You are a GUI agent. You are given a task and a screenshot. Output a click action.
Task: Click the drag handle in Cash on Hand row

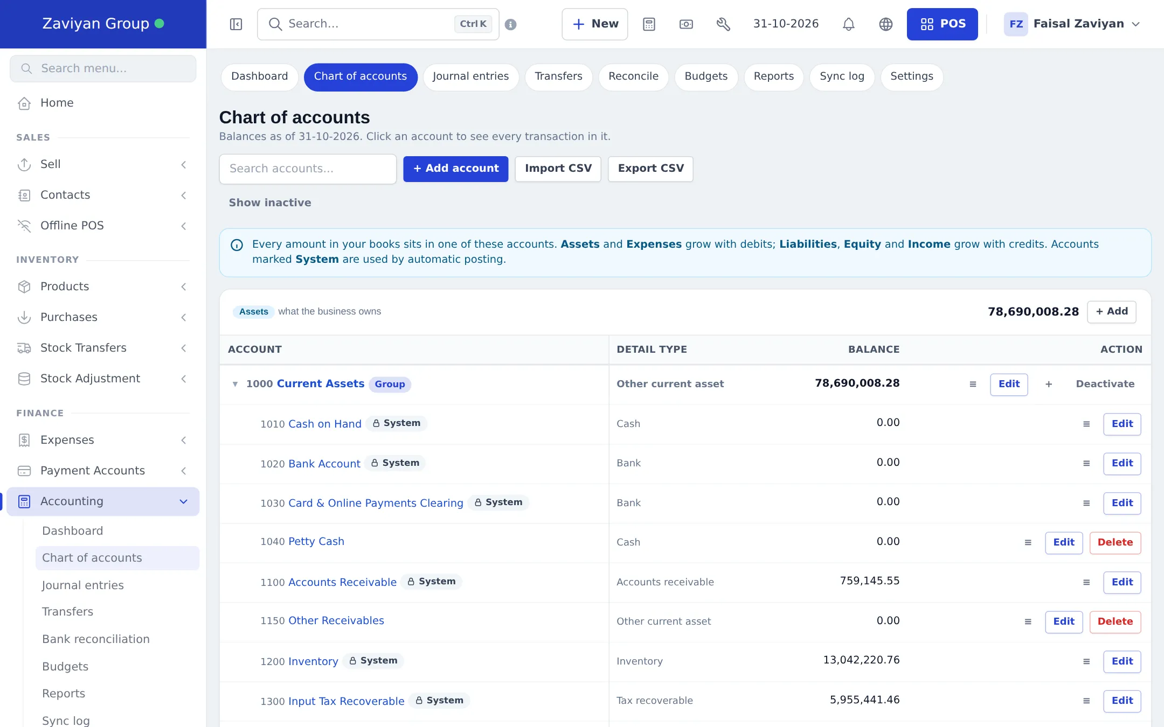tap(1086, 424)
